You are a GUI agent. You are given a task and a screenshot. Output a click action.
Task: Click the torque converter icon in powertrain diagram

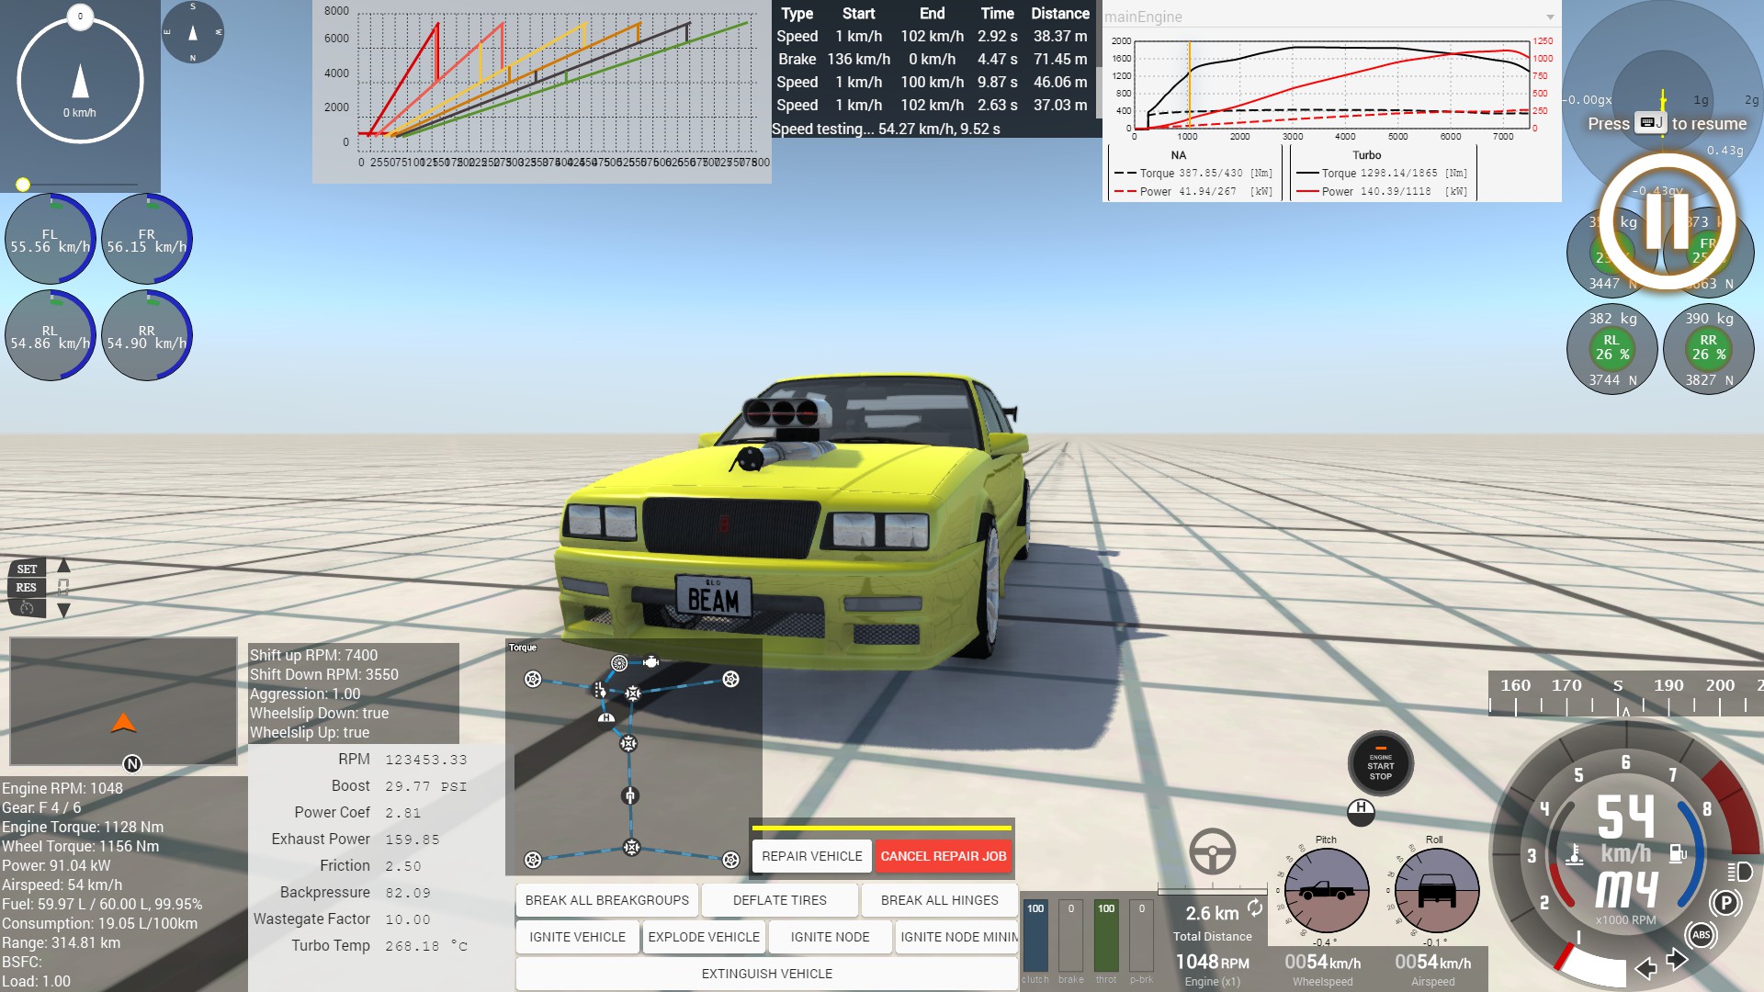coord(619,663)
